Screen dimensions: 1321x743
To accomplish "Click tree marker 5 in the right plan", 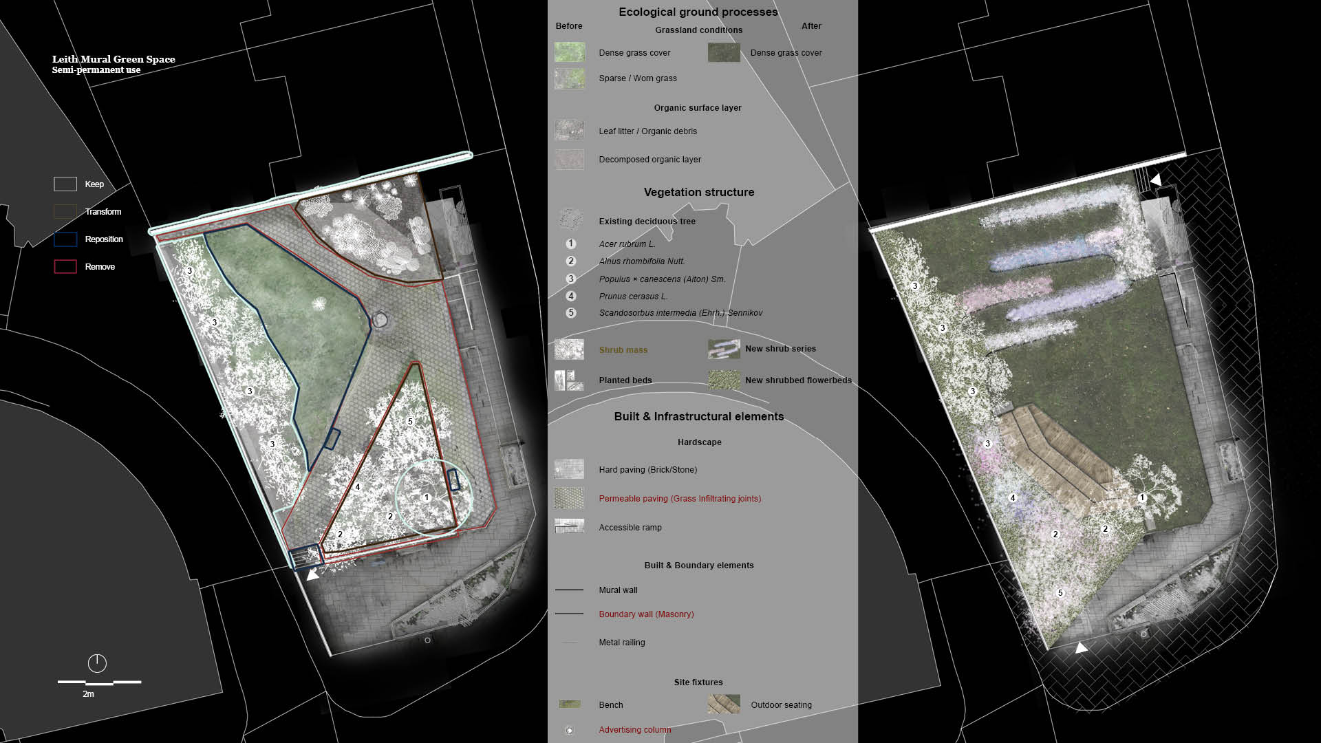I will pyautogui.click(x=1060, y=592).
